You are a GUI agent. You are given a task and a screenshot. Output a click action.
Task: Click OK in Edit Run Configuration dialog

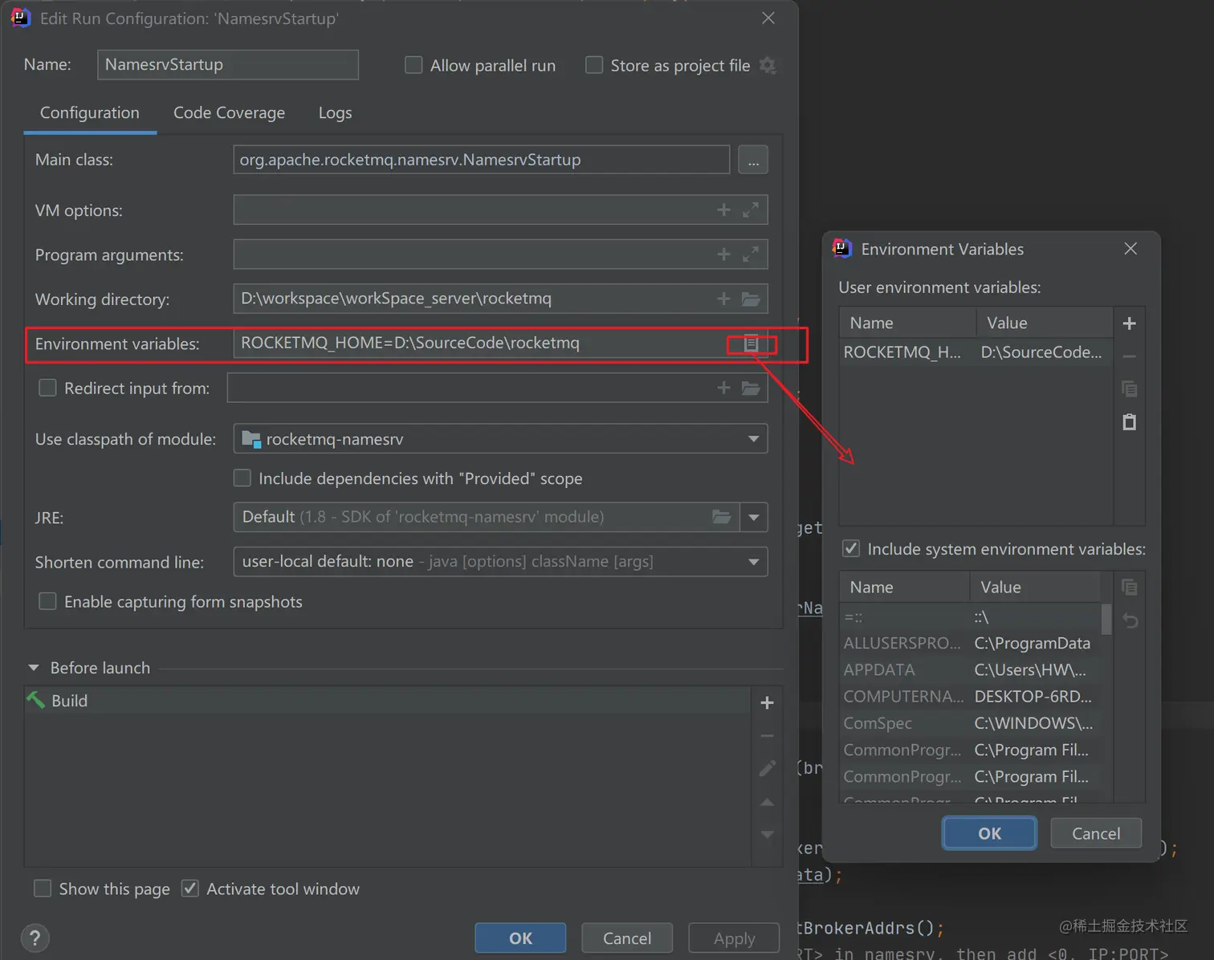[x=520, y=938]
